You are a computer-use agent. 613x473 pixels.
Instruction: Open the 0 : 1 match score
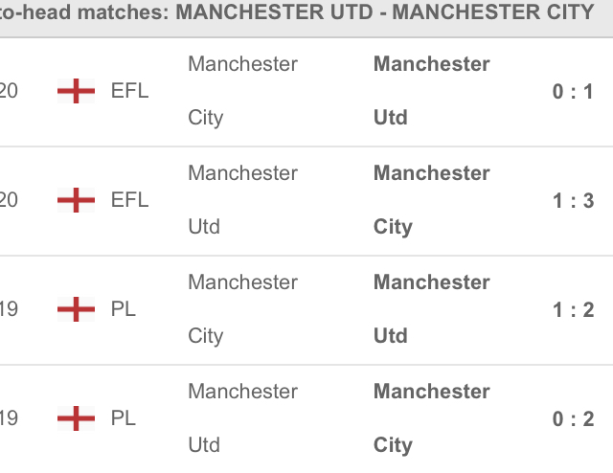click(573, 92)
